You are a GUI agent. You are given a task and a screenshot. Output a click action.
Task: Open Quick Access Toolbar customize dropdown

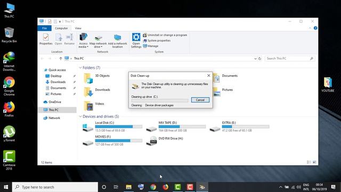tap(60, 21)
